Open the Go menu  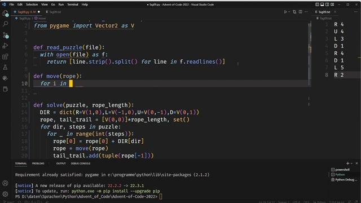pos(53,5)
